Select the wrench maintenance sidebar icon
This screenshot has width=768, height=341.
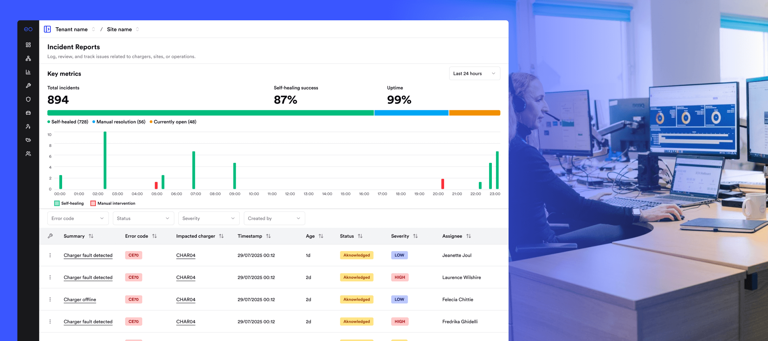(x=28, y=86)
